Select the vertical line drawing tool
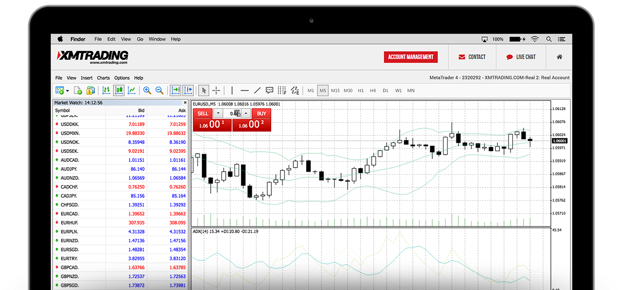This screenshot has width=622, height=290. 232,91
